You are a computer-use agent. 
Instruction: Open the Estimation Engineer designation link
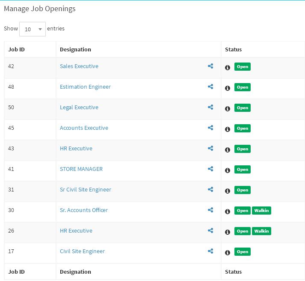coord(85,87)
